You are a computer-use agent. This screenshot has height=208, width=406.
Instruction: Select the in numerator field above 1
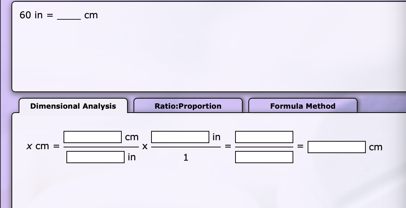179,137
